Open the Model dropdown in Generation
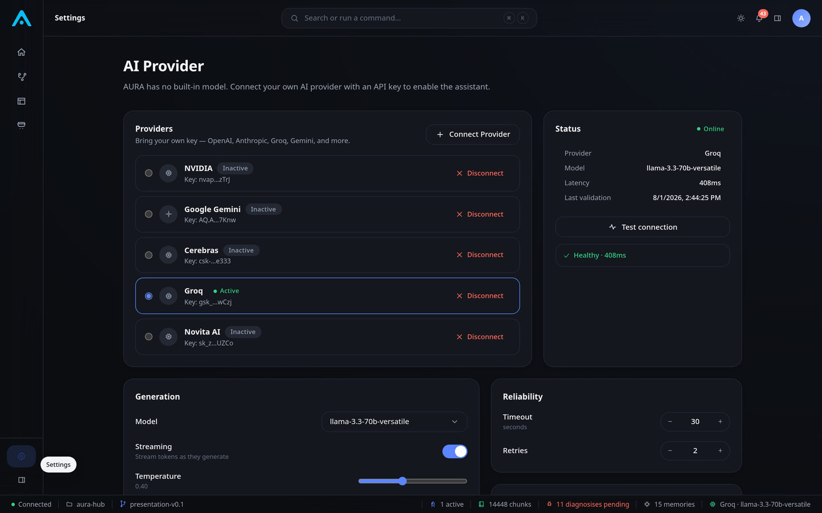 coord(394,422)
